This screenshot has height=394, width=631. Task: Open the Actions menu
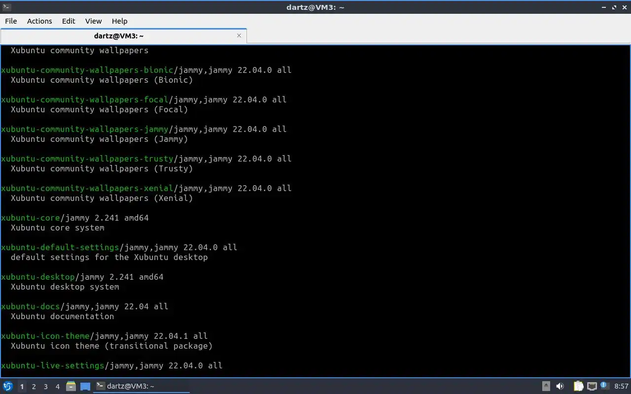pos(39,21)
